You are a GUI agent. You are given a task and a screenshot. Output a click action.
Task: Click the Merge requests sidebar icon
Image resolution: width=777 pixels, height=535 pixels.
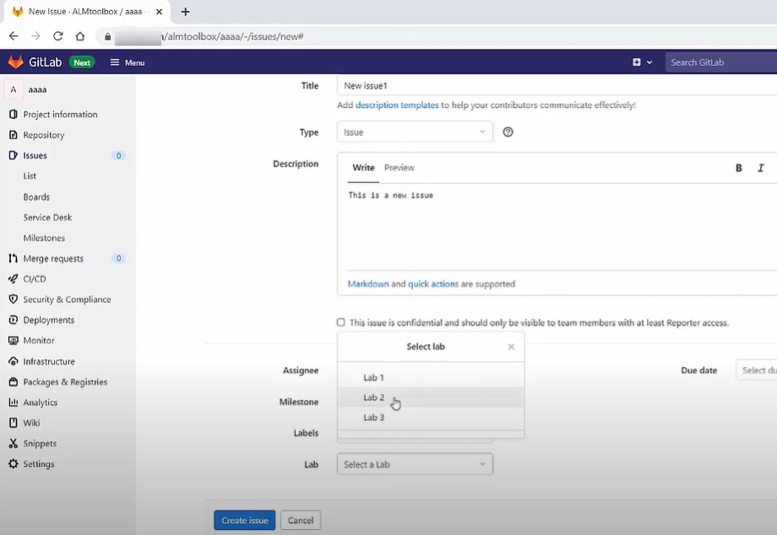coord(12,258)
